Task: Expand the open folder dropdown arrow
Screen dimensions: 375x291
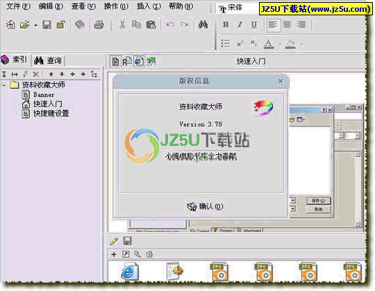Action: coord(35,25)
